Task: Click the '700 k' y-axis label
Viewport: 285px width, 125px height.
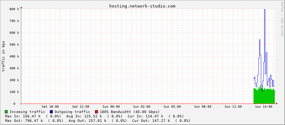Action: (x=14, y=21)
